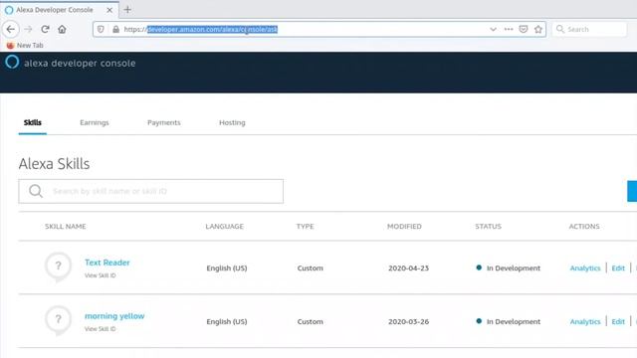Viewport: 637px width, 358px height.
Task: Click the SKILL NAME column header
Action: click(66, 227)
